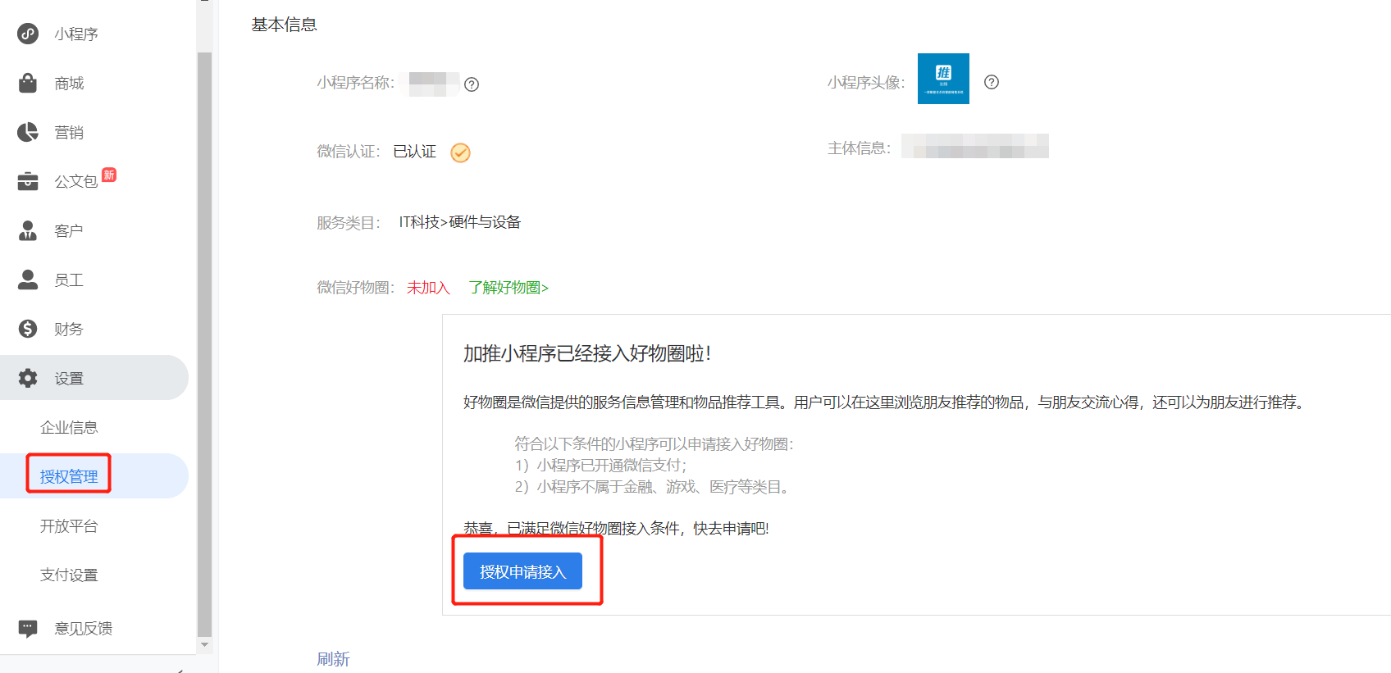The image size is (1391, 673).
Task: Open the 了解好物圈> link
Action: (509, 288)
